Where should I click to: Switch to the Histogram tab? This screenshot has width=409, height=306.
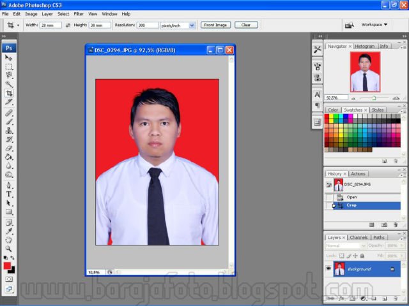(x=365, y=46)
